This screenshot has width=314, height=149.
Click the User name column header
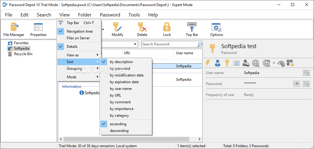pyautogui.click(x=188, y=53)
